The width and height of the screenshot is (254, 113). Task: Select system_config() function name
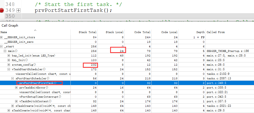[24, 65]
